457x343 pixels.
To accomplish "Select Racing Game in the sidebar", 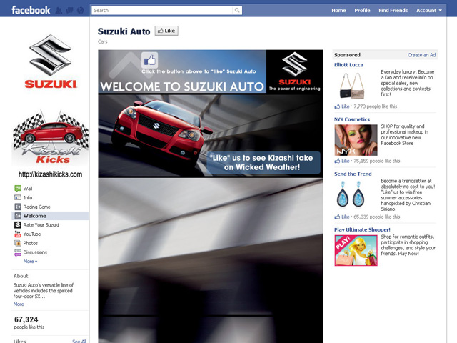I will point(36,207).
